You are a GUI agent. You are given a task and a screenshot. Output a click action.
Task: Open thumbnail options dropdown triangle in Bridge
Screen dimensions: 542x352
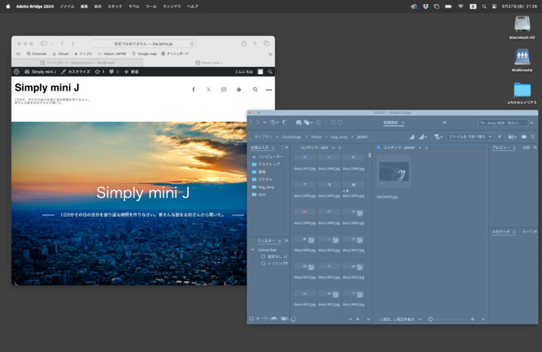click(x=423, y=137)
